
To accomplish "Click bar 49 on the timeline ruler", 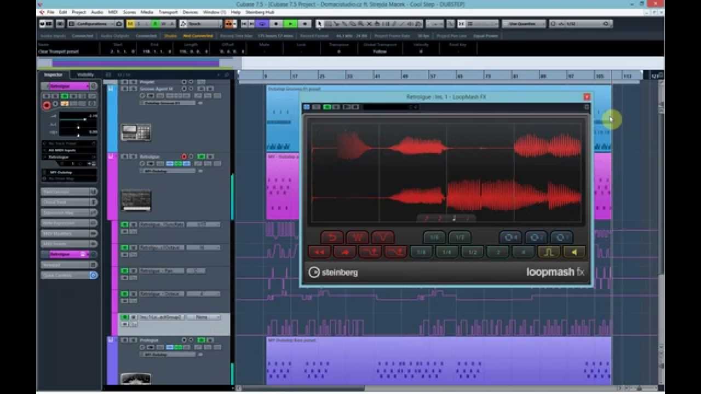I will 405,76.
